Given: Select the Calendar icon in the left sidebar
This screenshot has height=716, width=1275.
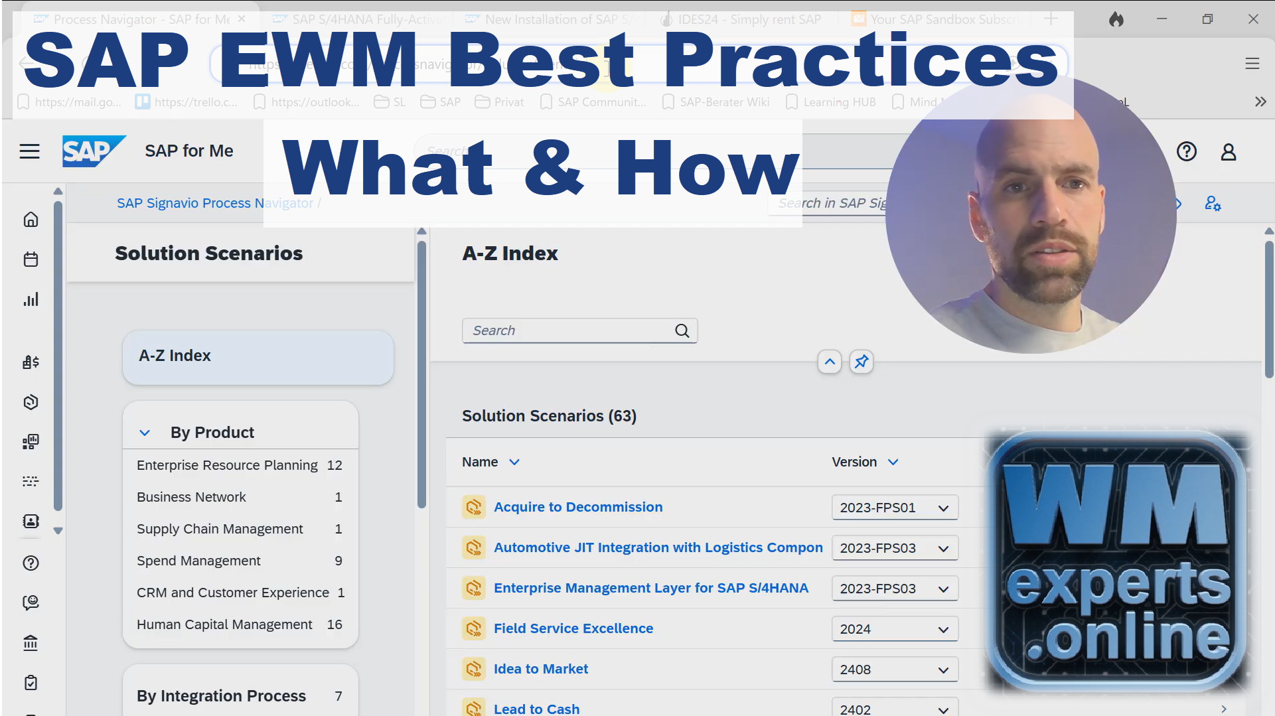Looking at the screenshot, I should tap(31, 259).
